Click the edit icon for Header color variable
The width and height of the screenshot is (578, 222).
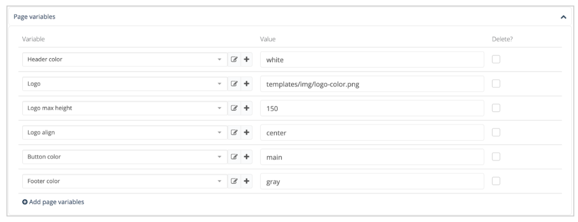pyautogui.click(x=234, y=59)
